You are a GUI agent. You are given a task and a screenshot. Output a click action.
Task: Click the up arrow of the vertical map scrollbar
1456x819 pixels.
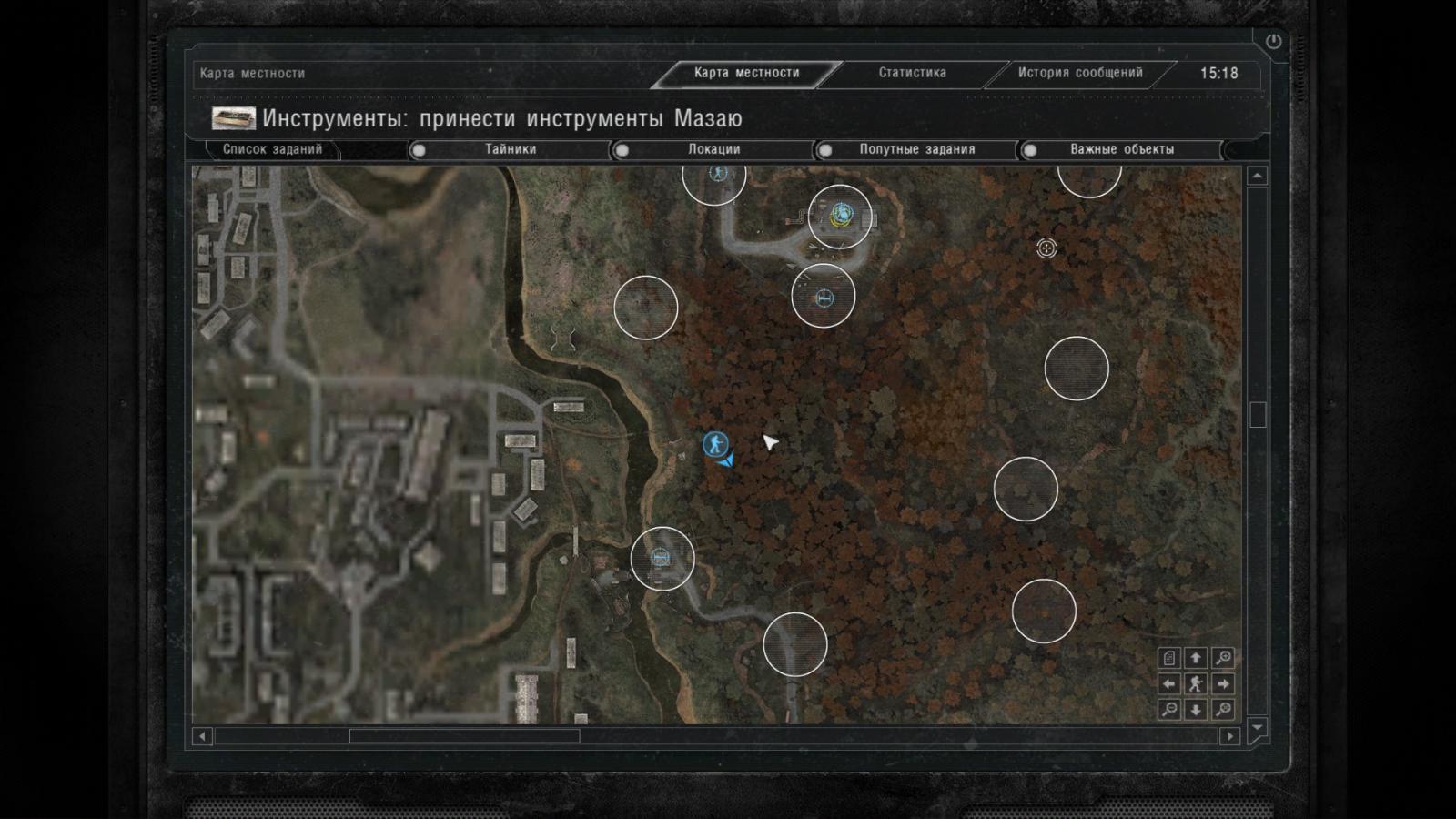pyautogui.click(x=1258, y=176)
